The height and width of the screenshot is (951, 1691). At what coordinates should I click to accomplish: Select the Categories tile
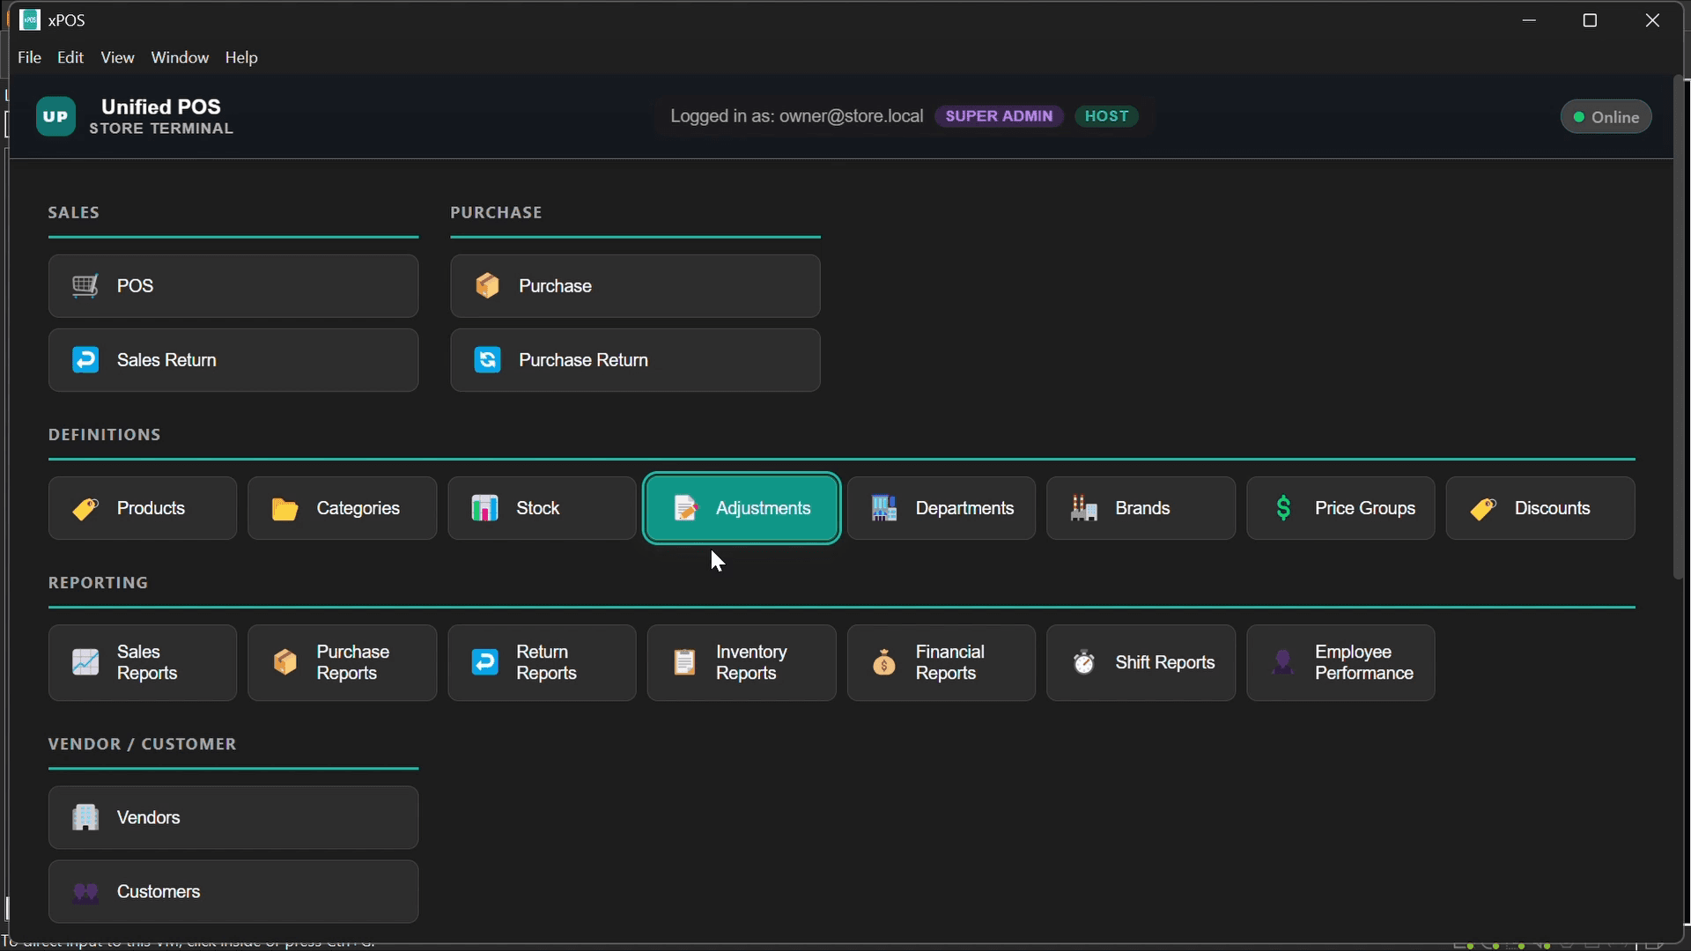(342, 508)
